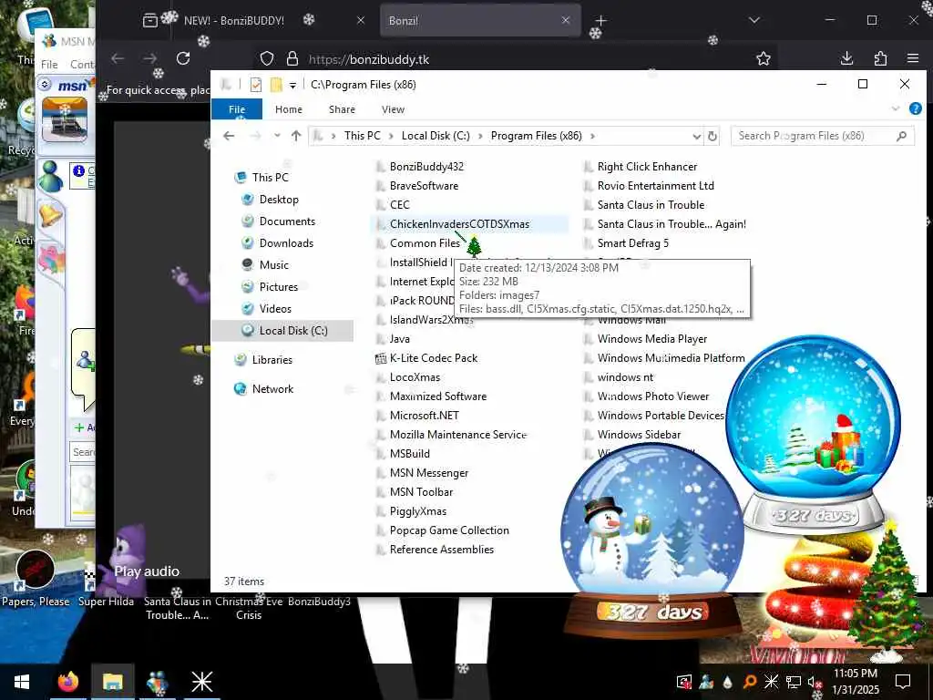Switch to the Share ribbon tab
This screenshot has width=933, height=700.
(342, 109)
